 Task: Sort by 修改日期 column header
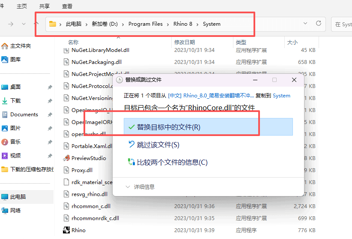click(x=185, y=42)
